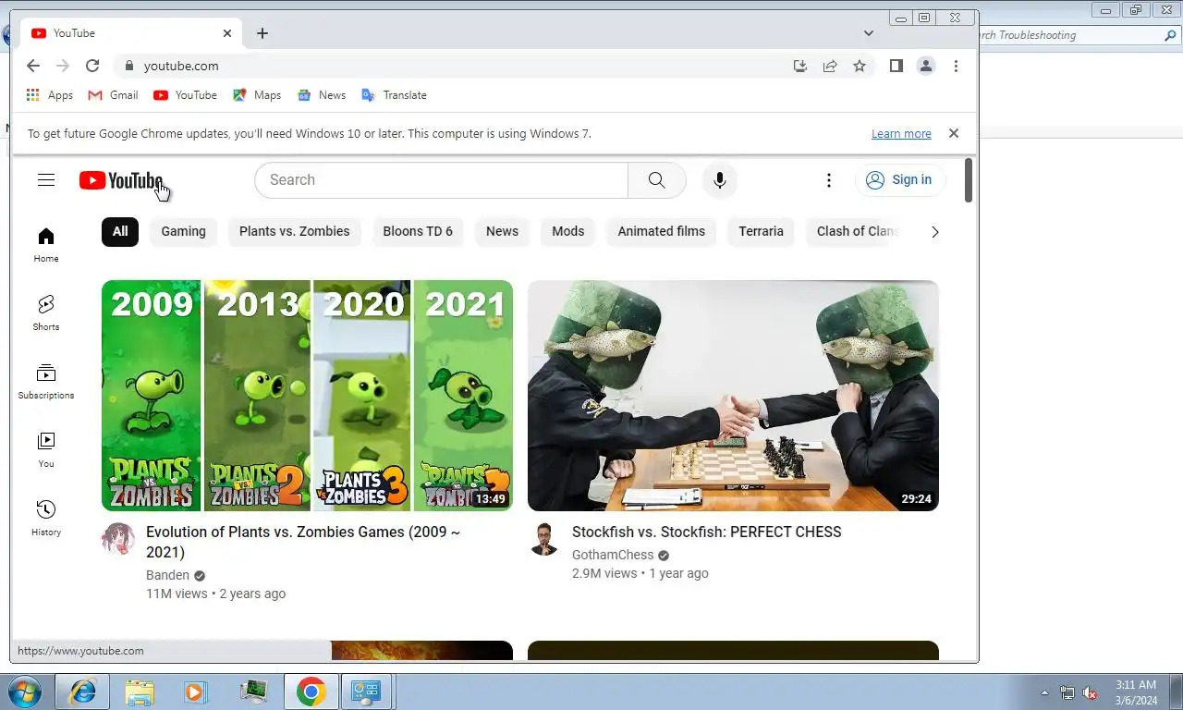Go to Home in sidebar
This screenshot has height=710, width=1183.
[x=46, y=245]
